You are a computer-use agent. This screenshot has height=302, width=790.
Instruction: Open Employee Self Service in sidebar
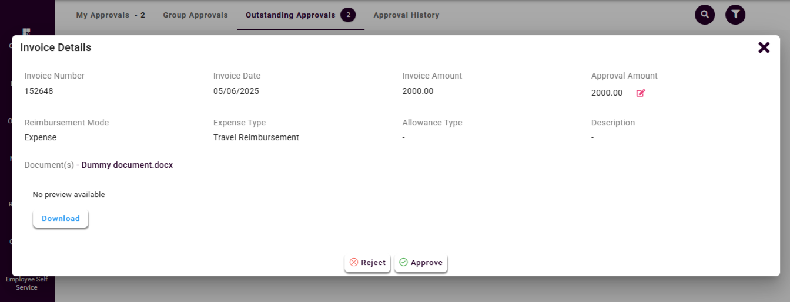click(26, 283)
